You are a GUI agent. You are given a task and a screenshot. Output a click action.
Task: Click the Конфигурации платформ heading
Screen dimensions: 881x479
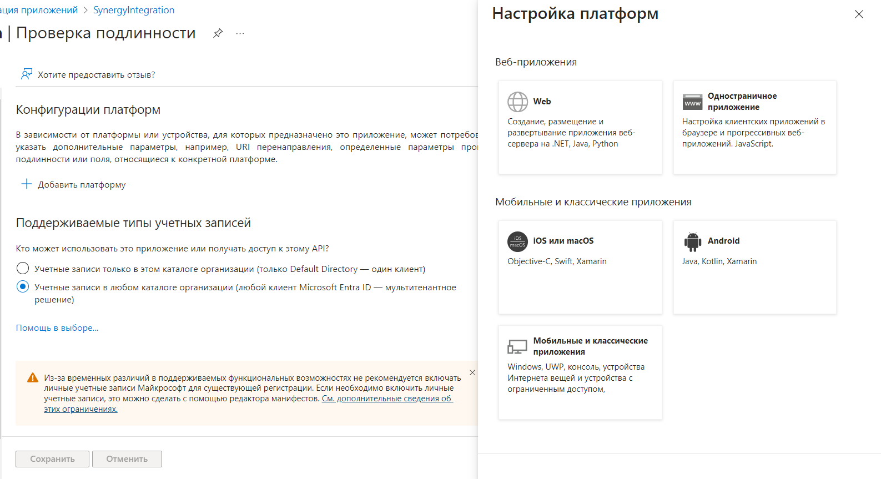click(x=88, y=110)
